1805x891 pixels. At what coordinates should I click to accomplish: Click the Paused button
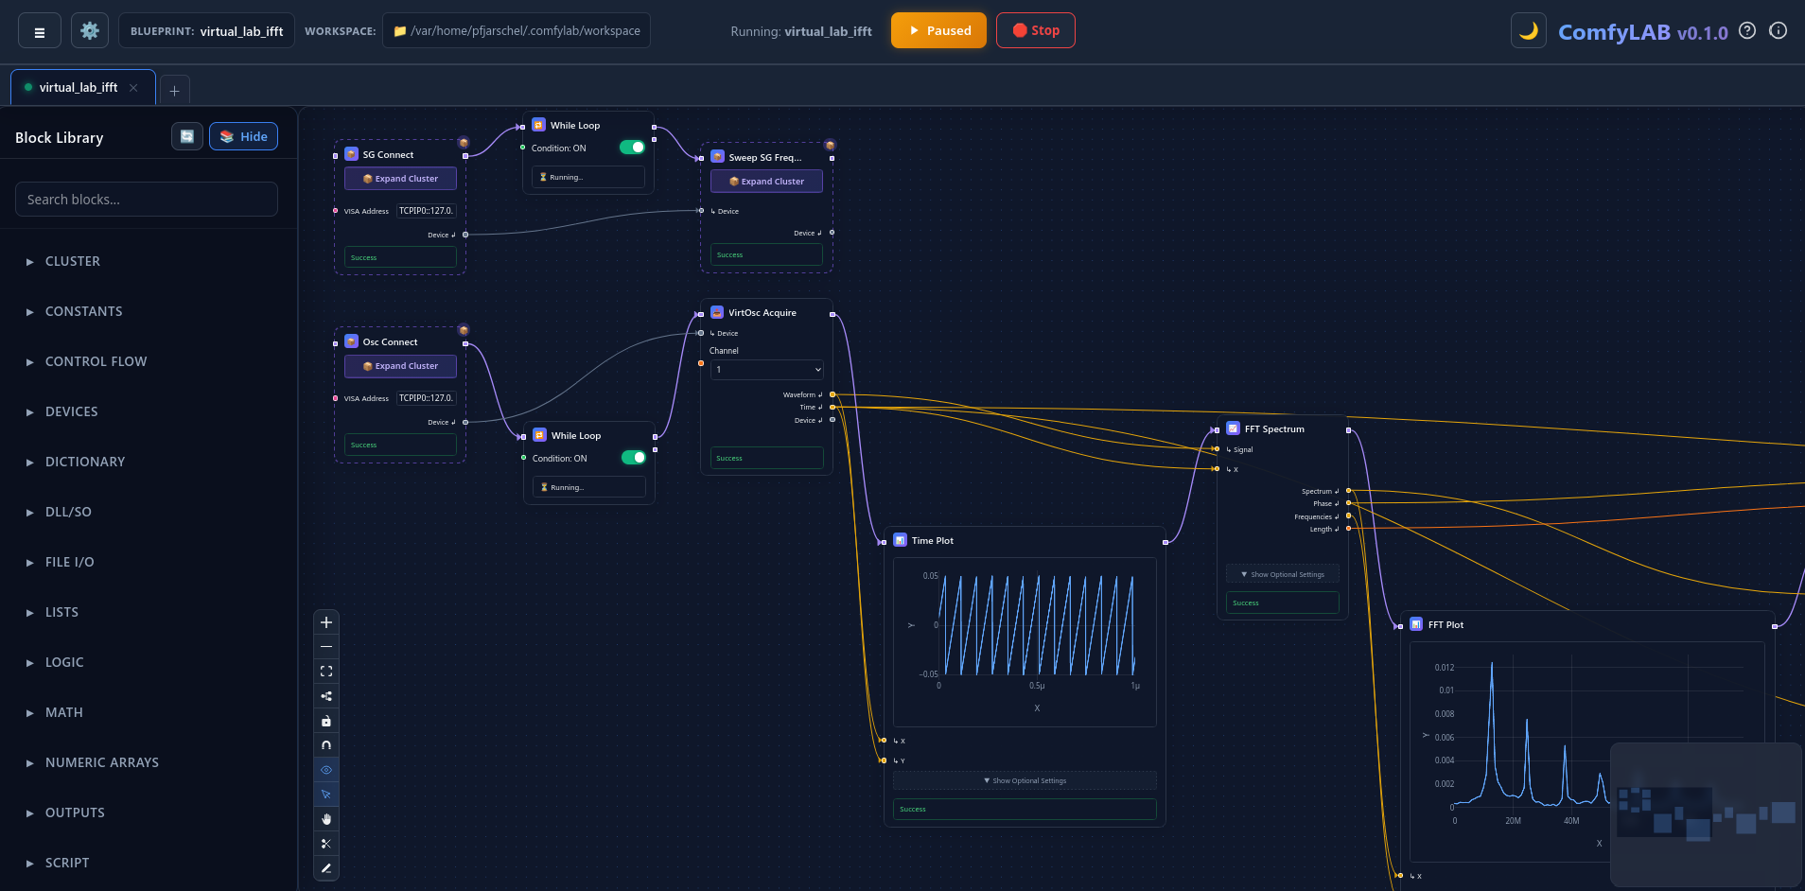coord(938,30)
